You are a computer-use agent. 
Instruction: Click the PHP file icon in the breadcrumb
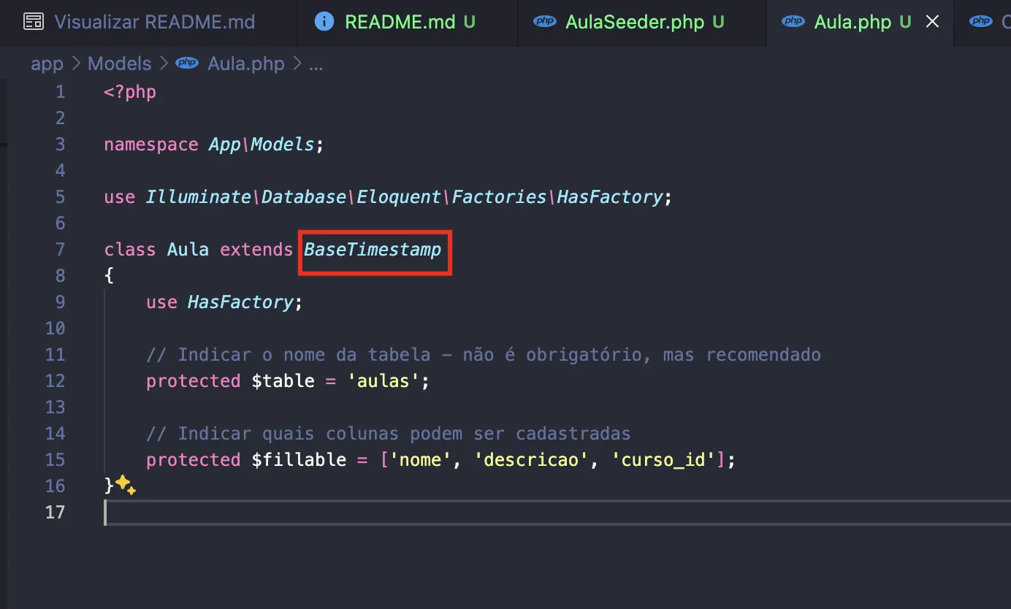click(x=188, y=64)
